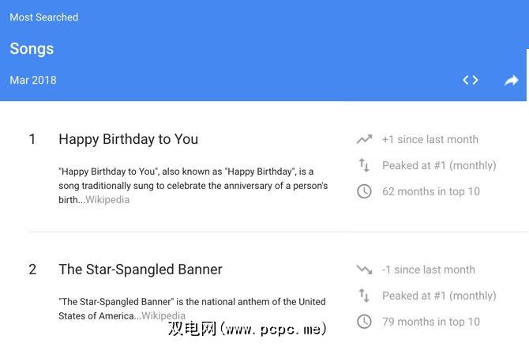529x347 pixels.
Task: Click peak arrows icon for Happy Birthday
Action: [364, 165]
